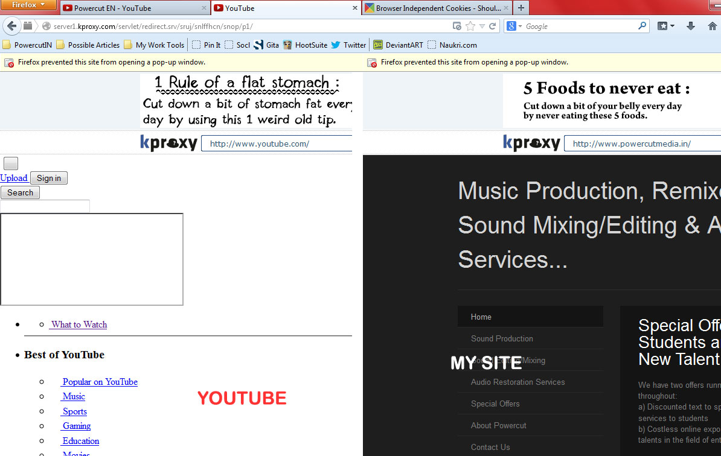This screenshot has width=721, height=456.
Task: Open the What to Watch link
Action: coord(79,325)
